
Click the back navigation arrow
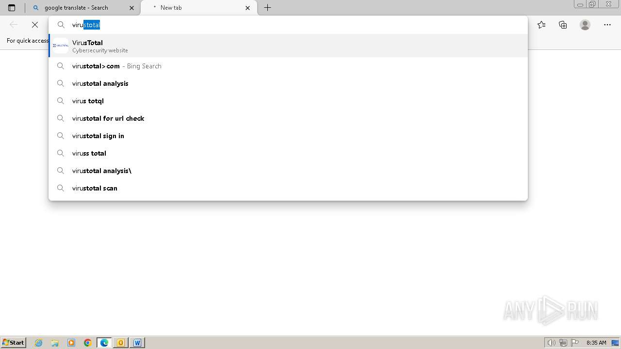(x=14, y=25)
